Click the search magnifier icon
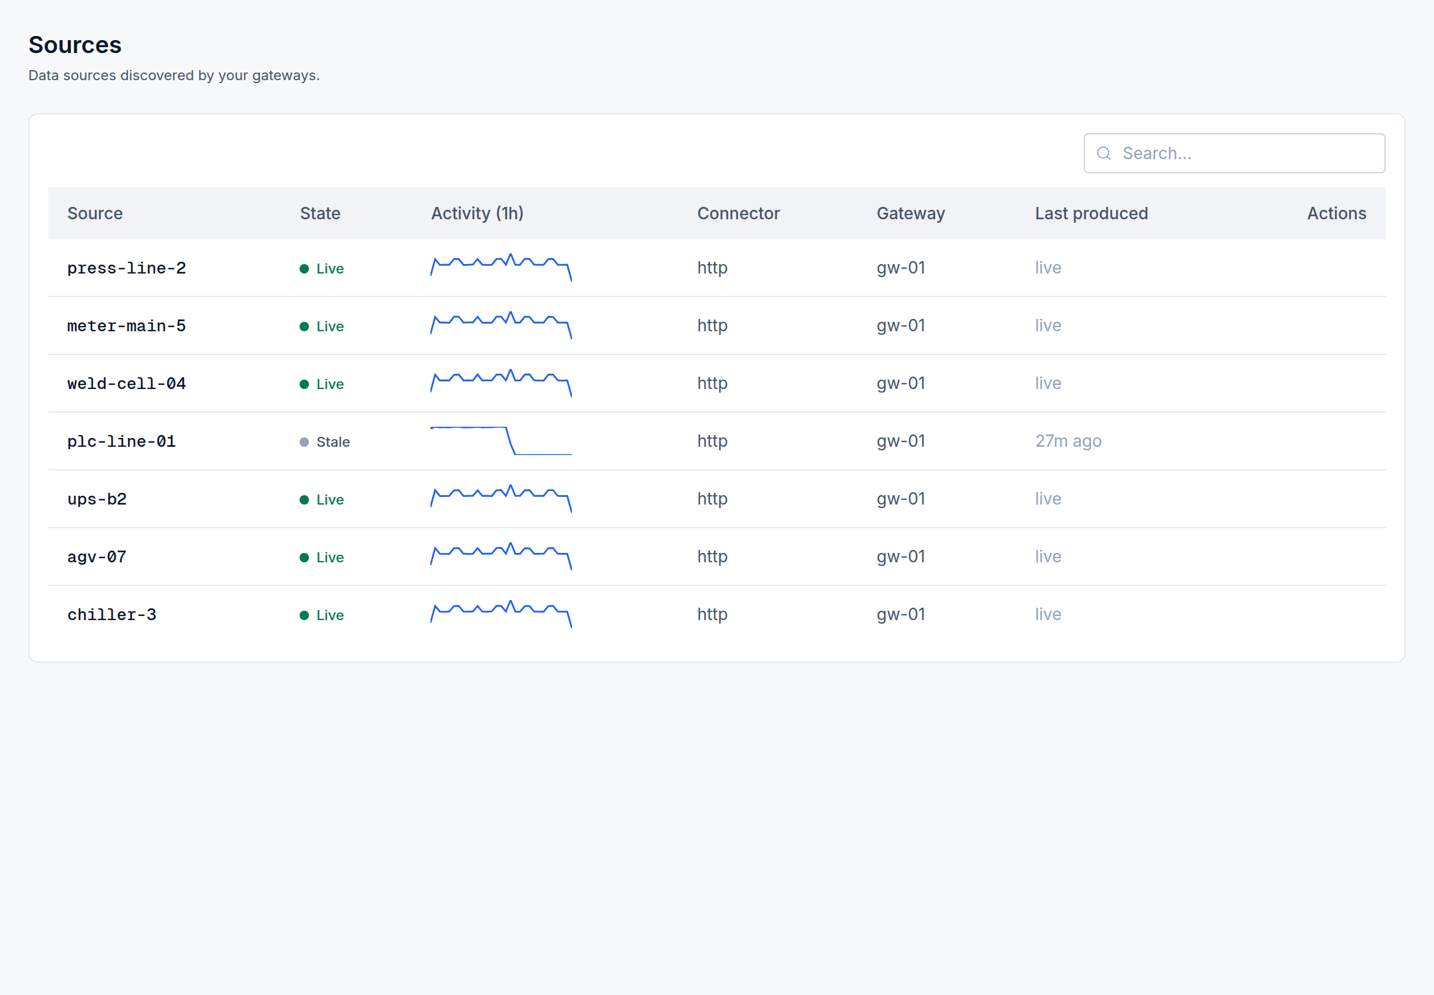This screenshot has height=995, width=1434. coord(1104,153)
